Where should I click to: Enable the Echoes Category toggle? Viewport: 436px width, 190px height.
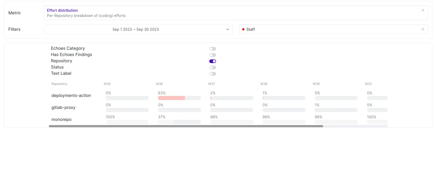click(212, 49)
